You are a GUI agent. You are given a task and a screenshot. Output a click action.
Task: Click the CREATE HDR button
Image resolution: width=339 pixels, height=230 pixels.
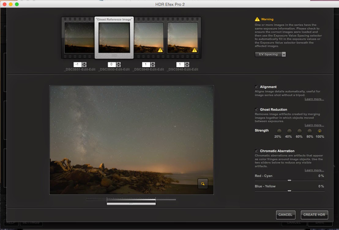[314, 215]
